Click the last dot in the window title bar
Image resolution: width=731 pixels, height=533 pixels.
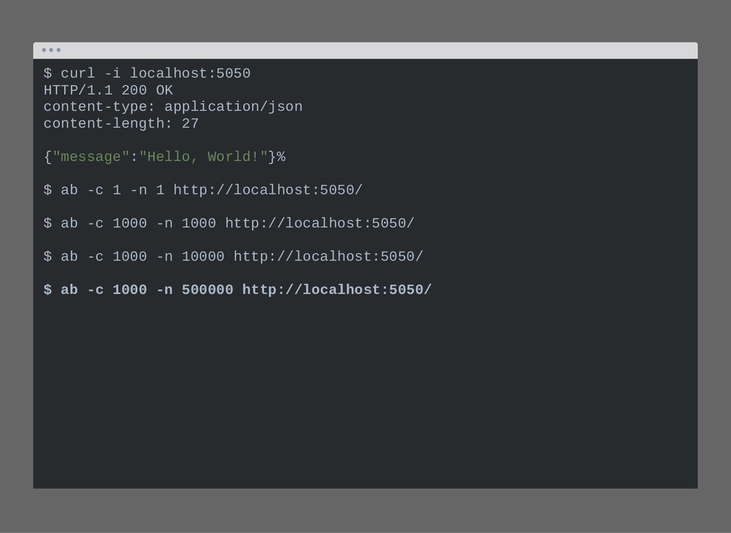pos(59,50)
